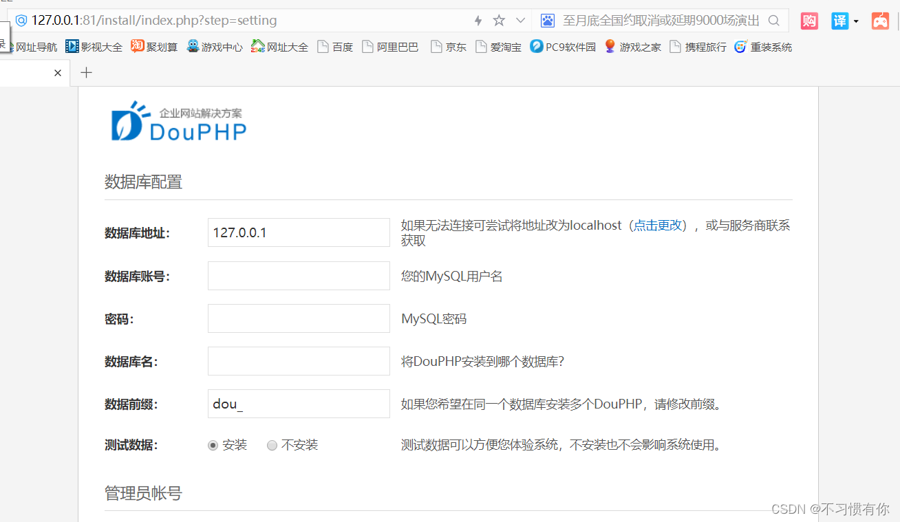Select the 安装 radio button for test data

213,445
